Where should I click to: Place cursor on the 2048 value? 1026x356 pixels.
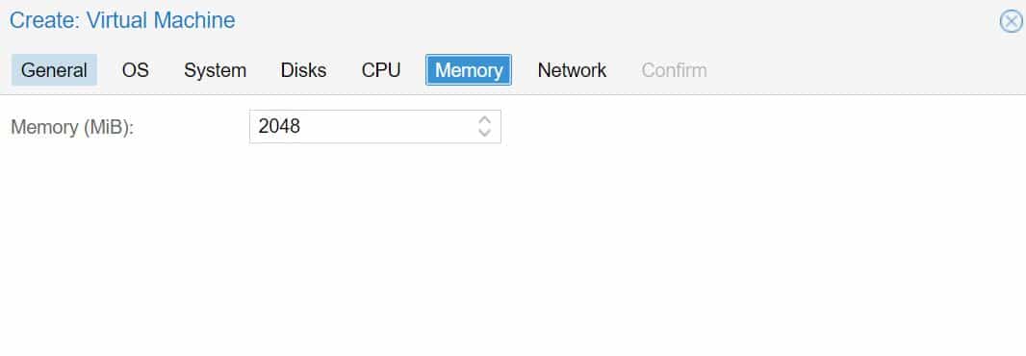279,126
